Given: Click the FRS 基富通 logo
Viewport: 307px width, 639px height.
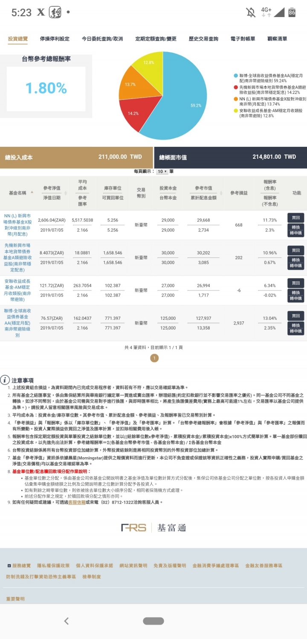Looking at the screenshot, I should point(153,528).
